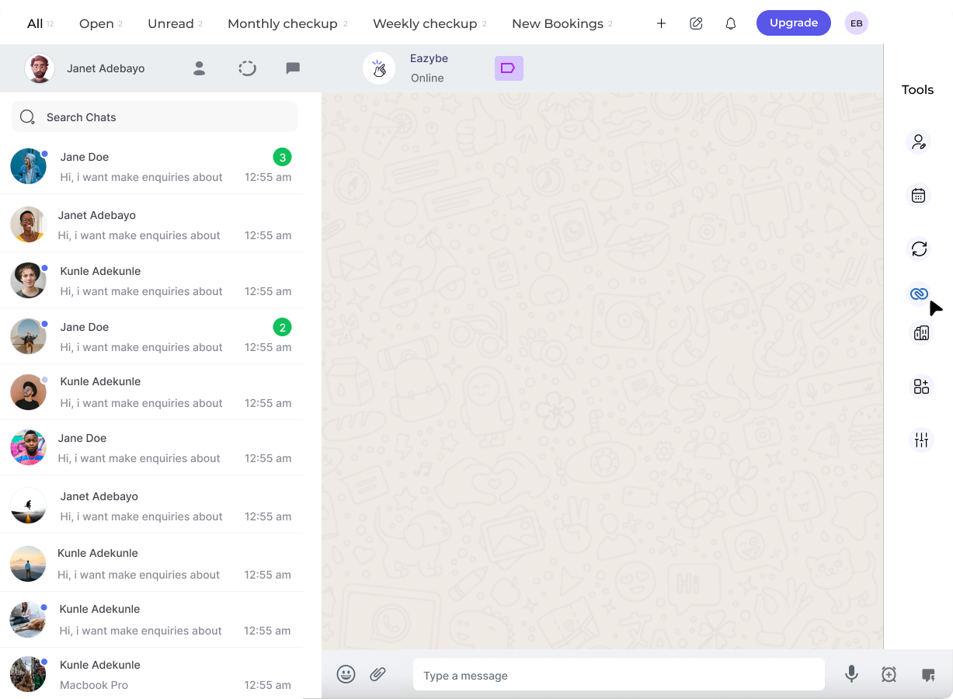Open the Monthly checkup tab

[282, 23]
